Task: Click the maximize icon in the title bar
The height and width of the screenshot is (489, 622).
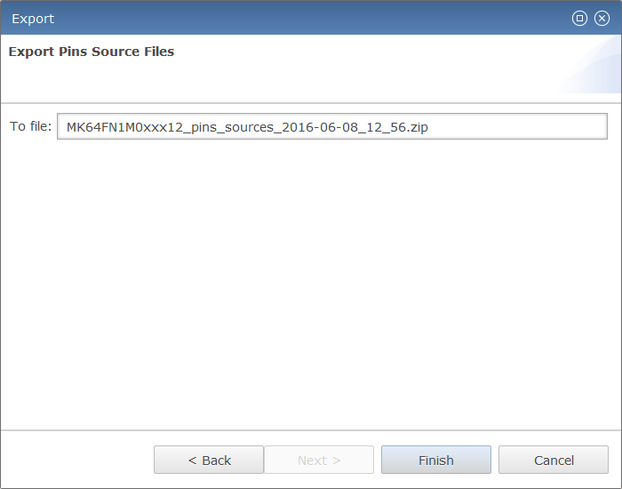Action: pos(580,18)
